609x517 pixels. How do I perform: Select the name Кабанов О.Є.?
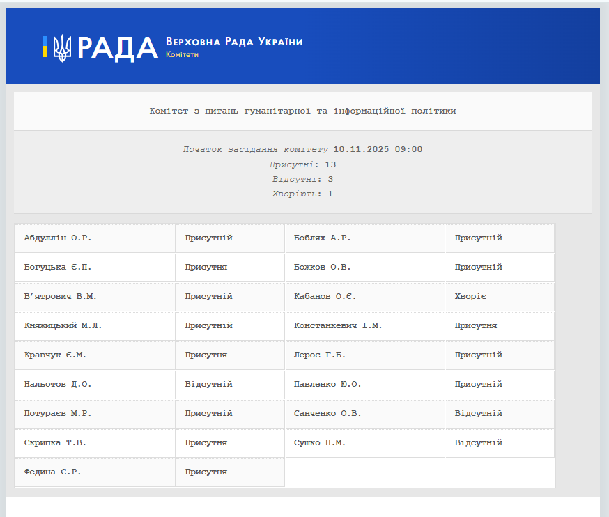(325, 296)
